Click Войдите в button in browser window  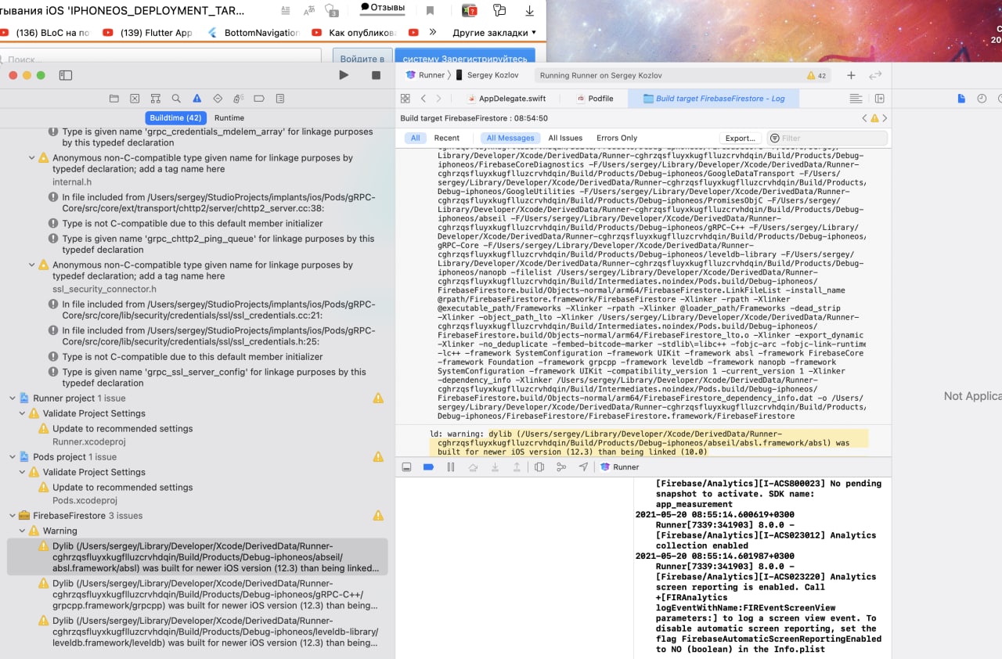[x=362, y=59]
